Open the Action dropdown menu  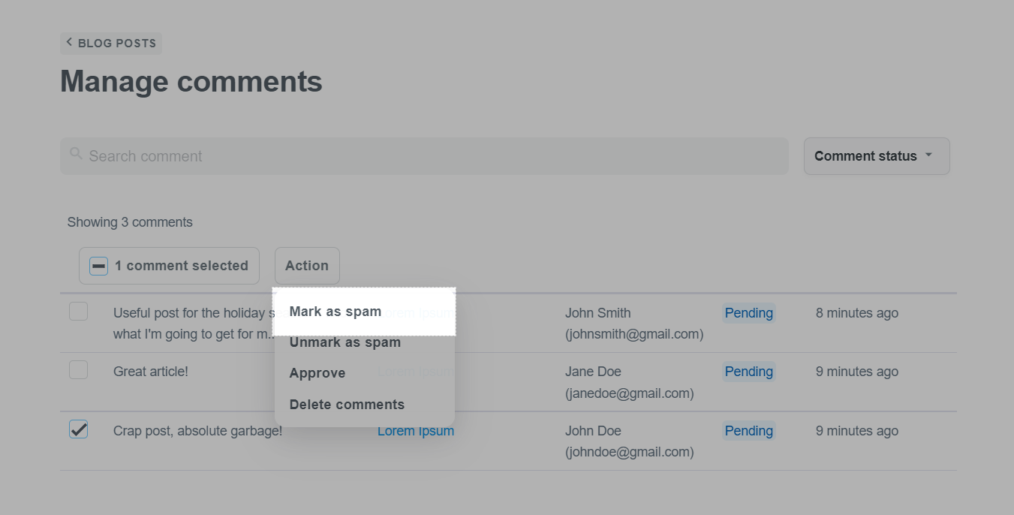click(x=307, y=266)
